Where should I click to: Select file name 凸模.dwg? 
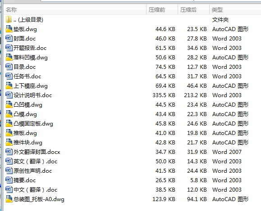click(25, 114)
